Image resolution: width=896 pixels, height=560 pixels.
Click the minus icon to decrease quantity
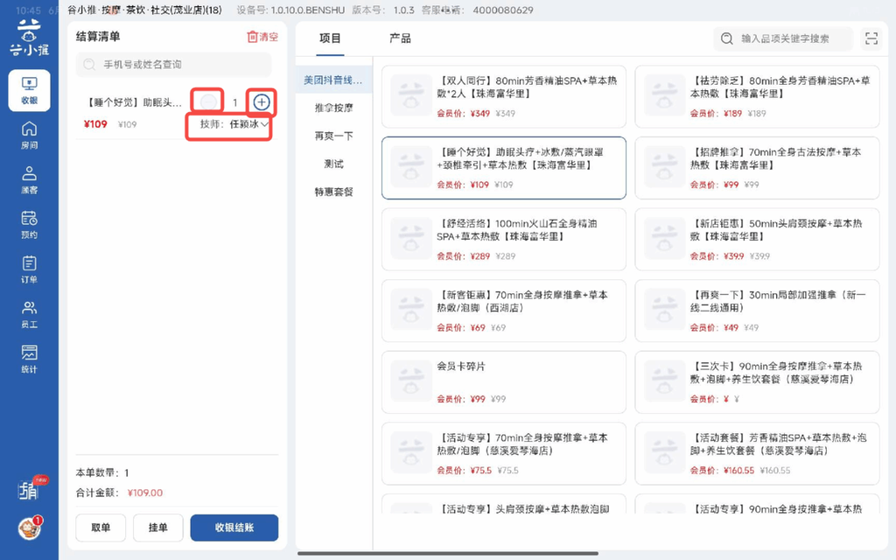tap(208, 102)
